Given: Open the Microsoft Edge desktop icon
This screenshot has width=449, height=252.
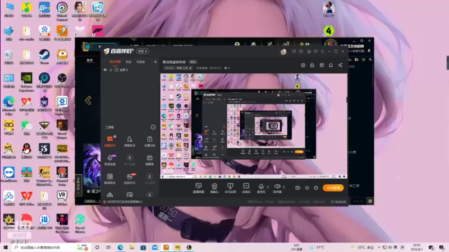Looking at the screenshot, I should 9,106.
